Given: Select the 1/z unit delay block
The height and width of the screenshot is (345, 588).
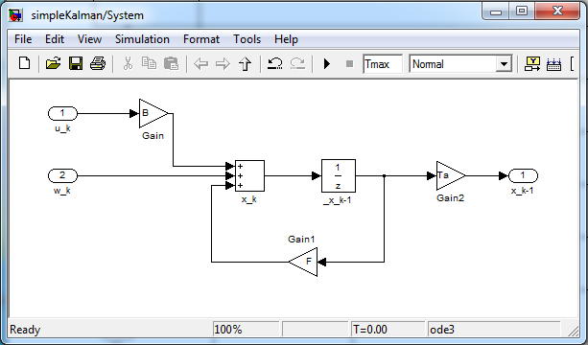Looking at the screenshot, I should tap(339, 175).
